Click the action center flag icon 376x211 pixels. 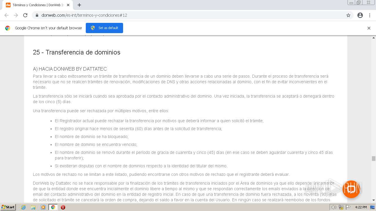pyautogui.click(x=348, y=207)
